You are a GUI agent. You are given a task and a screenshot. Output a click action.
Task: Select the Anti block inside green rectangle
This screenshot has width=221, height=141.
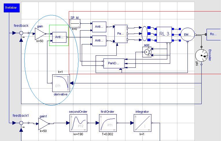(59, 37)
